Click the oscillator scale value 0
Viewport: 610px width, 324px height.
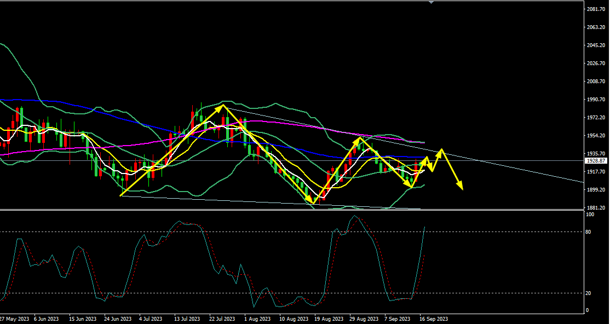[x=588, y=310]
